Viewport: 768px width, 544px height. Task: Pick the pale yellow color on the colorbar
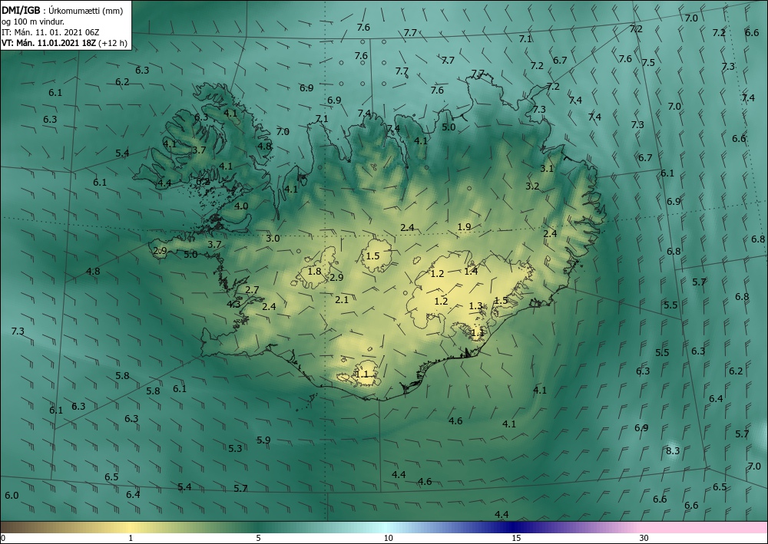pos(132,527)
